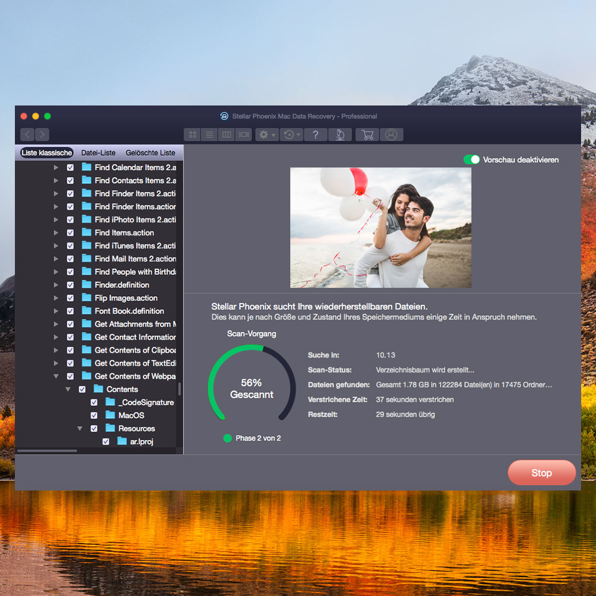Click the green Phase 2 von 2 indicator

[x=227, y=438]
